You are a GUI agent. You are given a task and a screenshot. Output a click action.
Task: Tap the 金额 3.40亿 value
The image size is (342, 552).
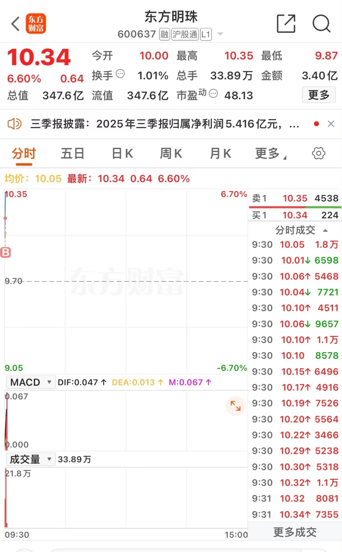coord(320,75)
